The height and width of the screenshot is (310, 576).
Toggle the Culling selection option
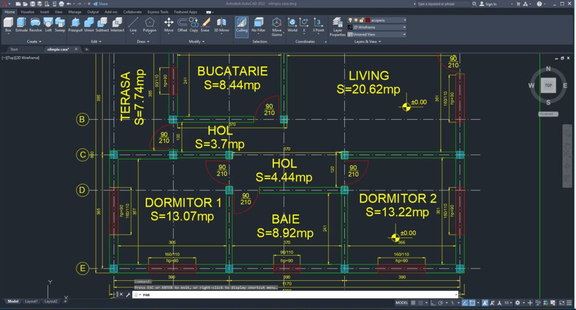(241, 25)
